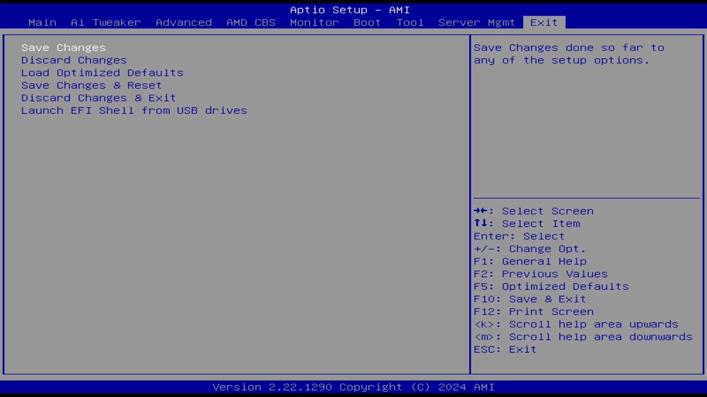The width and height of the screenshot is (707, 397).
Task: Go to the AMD CBS tab
Action: click(x=251, y=23)
